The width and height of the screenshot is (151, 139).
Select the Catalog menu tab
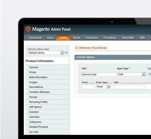(x=63, y=38)
